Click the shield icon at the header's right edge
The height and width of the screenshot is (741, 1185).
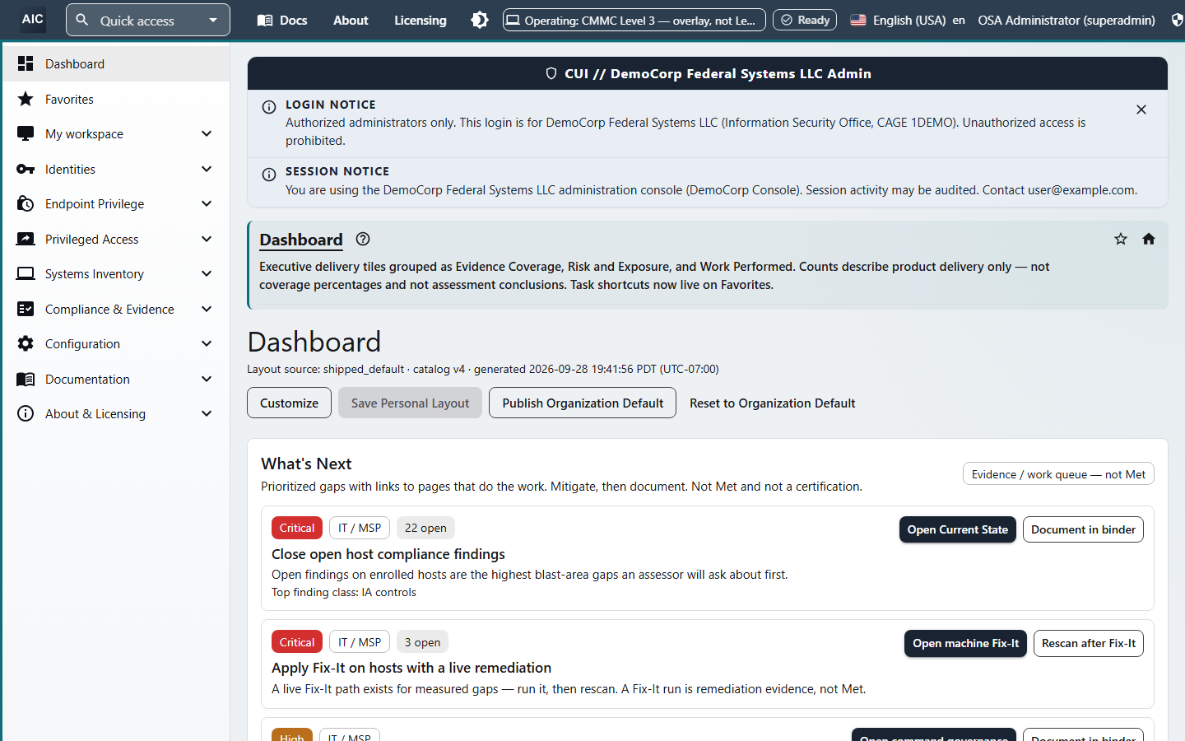click(1178, 20)
